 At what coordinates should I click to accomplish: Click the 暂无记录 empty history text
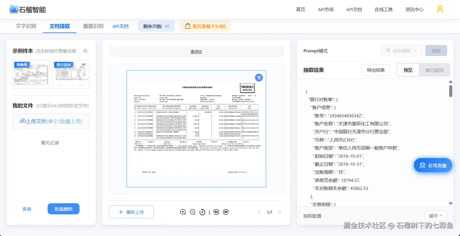pyautogui.click(x=50, y=143)
